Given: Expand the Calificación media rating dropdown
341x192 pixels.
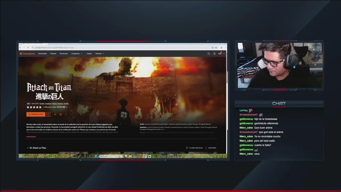Looking at the screenshot, I should tap(55, 107).
